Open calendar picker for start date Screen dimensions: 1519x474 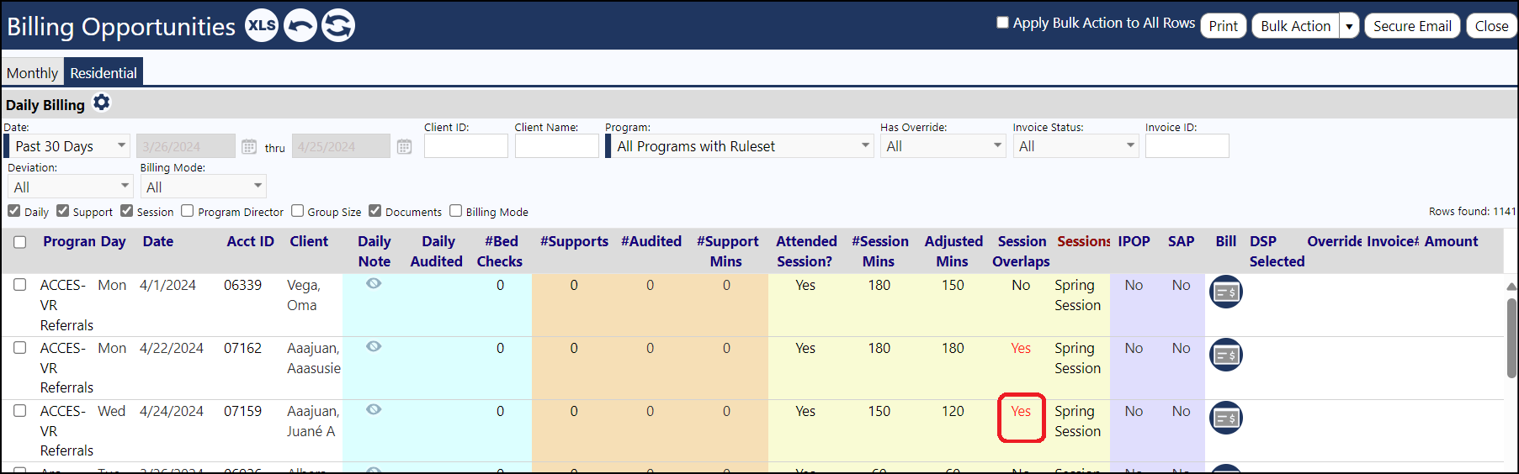click(x=249, y=146)
